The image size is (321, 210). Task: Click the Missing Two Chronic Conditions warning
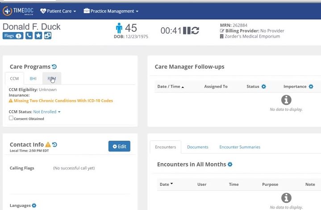(61, 101)
